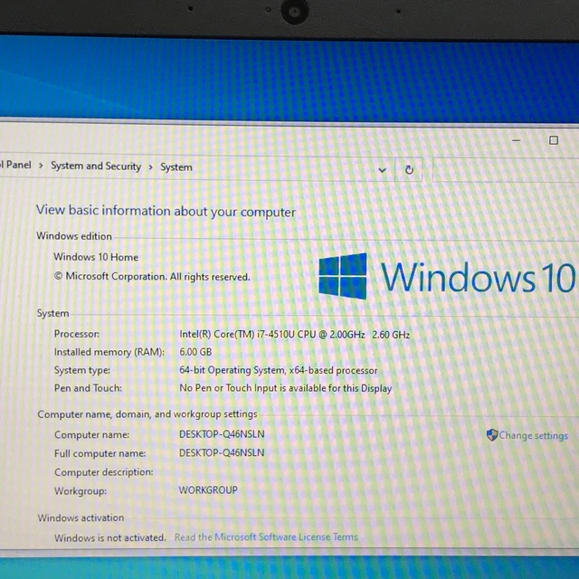Select the 64-bit Operating System text
Viewport: 579px width, 579px height.
(279, 370)
